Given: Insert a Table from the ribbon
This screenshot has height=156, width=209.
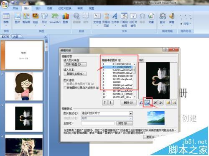Looking at the screenshot, I should pyautogui.click(x=6, y=18).
